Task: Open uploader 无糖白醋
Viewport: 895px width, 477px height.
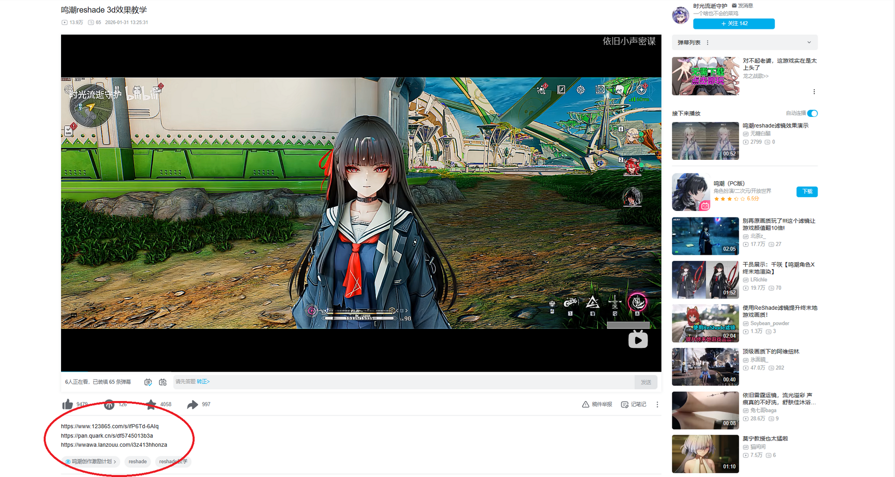Action: pos(760,134)
